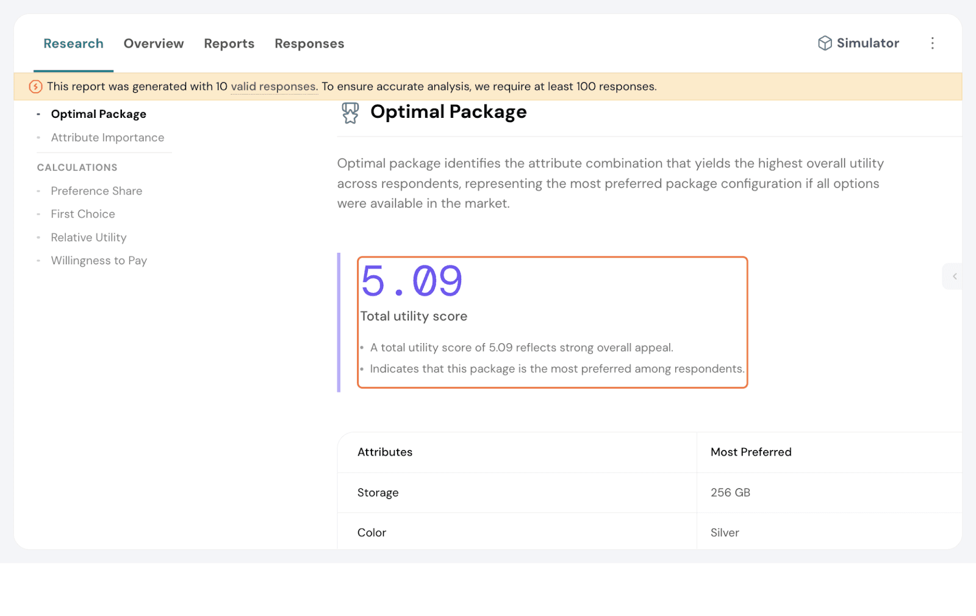This screenshot has height=616, width=976.
Task: Expand the collapsed right side panel chevron
Action: point(955,277)
